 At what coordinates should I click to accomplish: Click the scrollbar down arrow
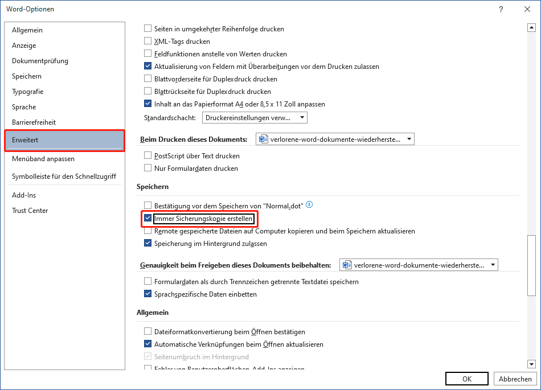(532, 364)
